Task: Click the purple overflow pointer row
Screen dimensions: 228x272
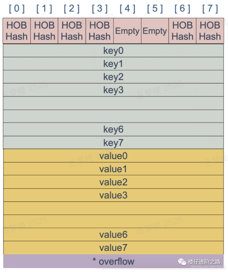Action: coord(113,261)
